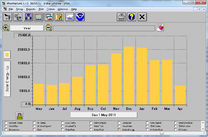Open the NOAA reports toolbar icon
This screenshot has width=208, height=137.
coord(80,17)
